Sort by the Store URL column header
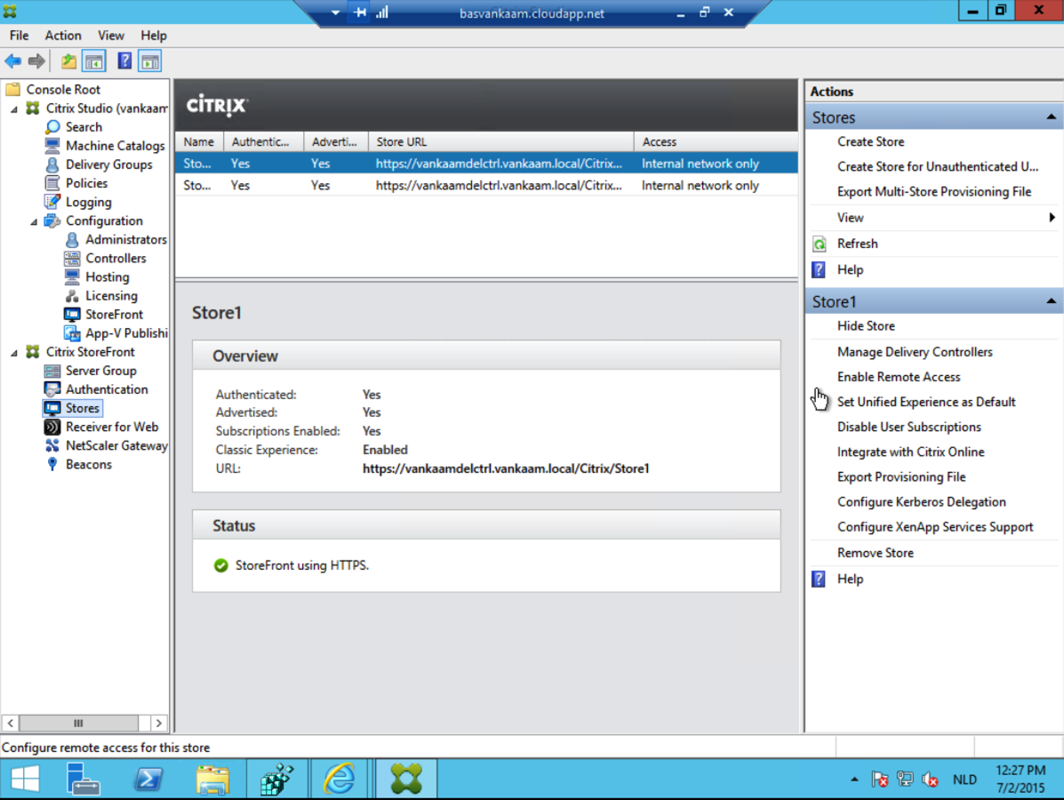 coord(500,142)
